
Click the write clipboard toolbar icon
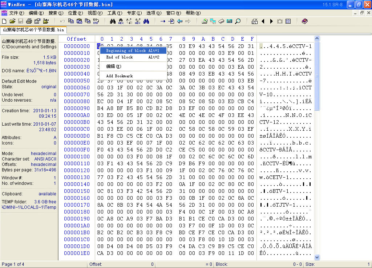coord(88,21)
